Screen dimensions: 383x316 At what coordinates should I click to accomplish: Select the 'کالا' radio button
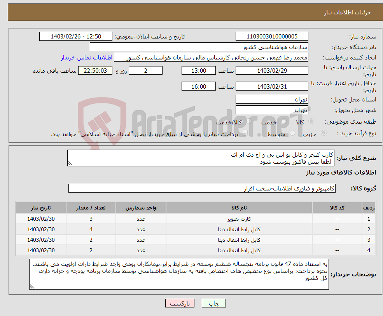311,121
